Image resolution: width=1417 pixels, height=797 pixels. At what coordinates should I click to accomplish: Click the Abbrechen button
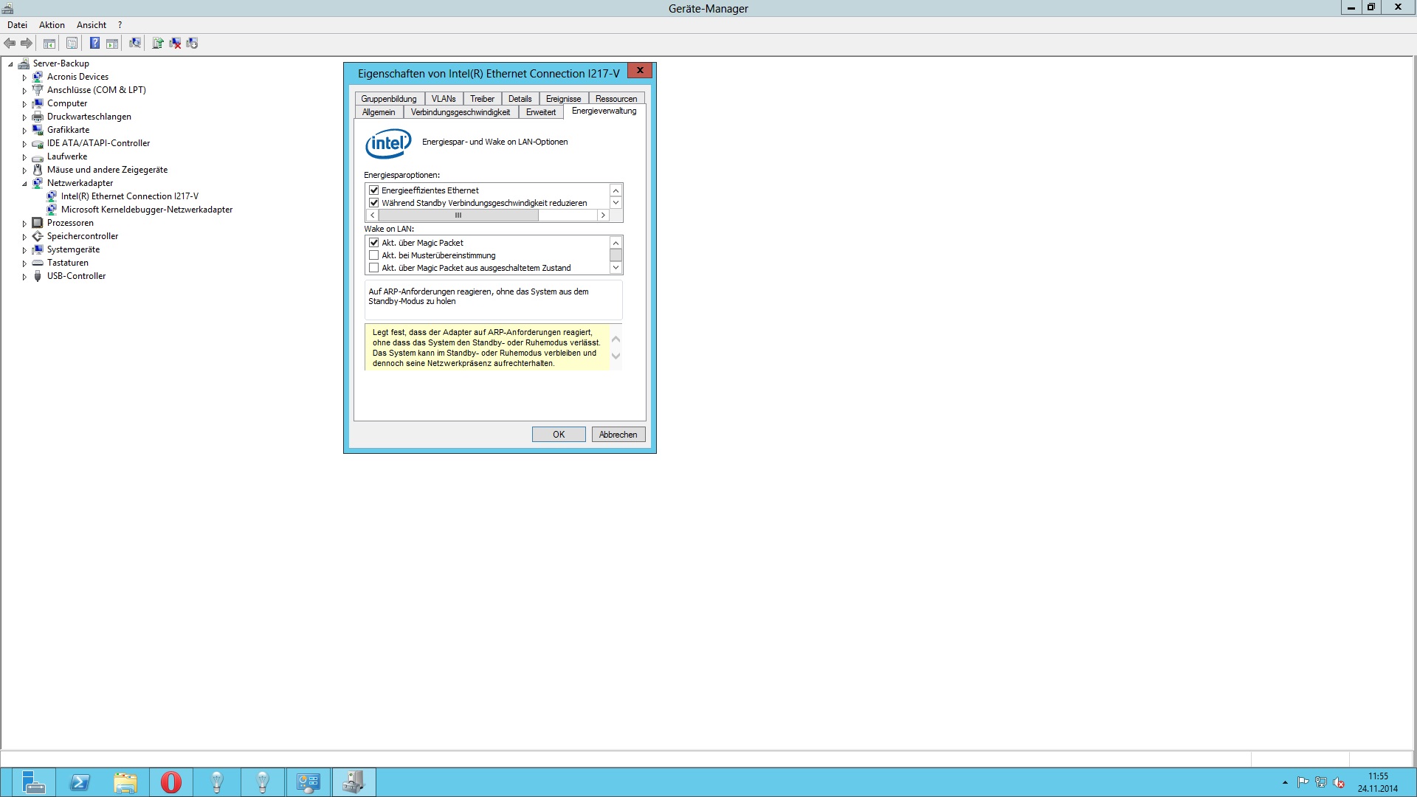pyautogui.click(x=618, y=435)
